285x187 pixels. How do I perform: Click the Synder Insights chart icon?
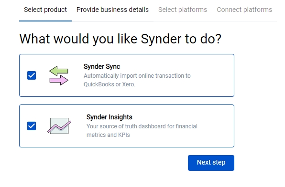point(59,126)
